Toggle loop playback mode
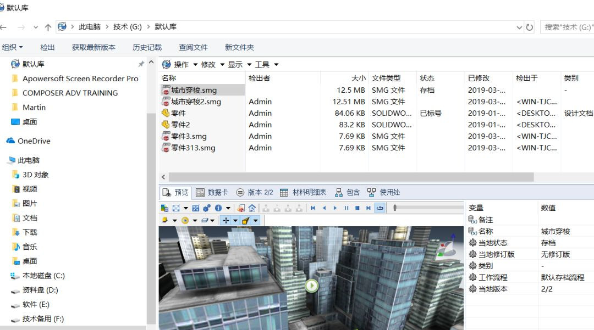Screen dimensions: 594x330 [x=380, y=208]
